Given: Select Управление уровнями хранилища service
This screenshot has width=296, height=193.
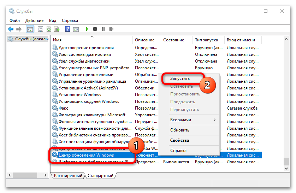Looking at the screenshot, I should pyautogui.click(x=92, y=81).
